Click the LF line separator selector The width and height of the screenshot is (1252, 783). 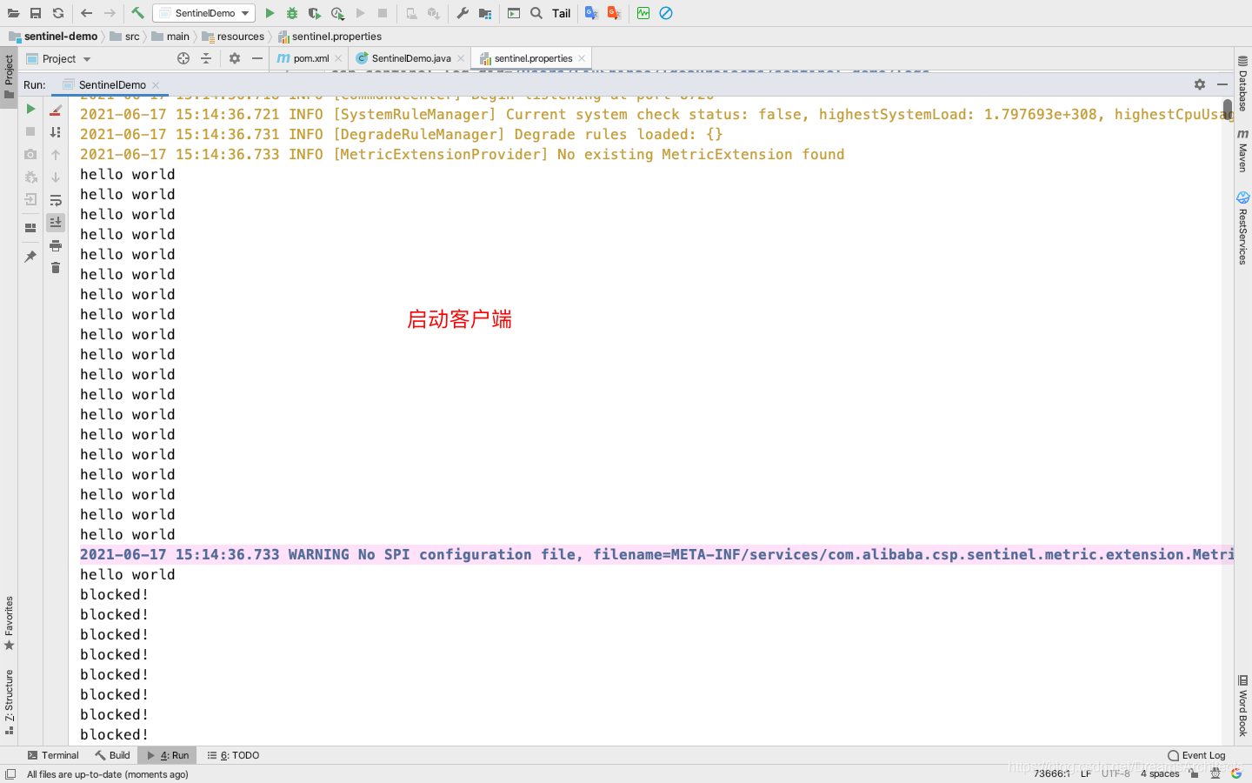(1086, 773)
